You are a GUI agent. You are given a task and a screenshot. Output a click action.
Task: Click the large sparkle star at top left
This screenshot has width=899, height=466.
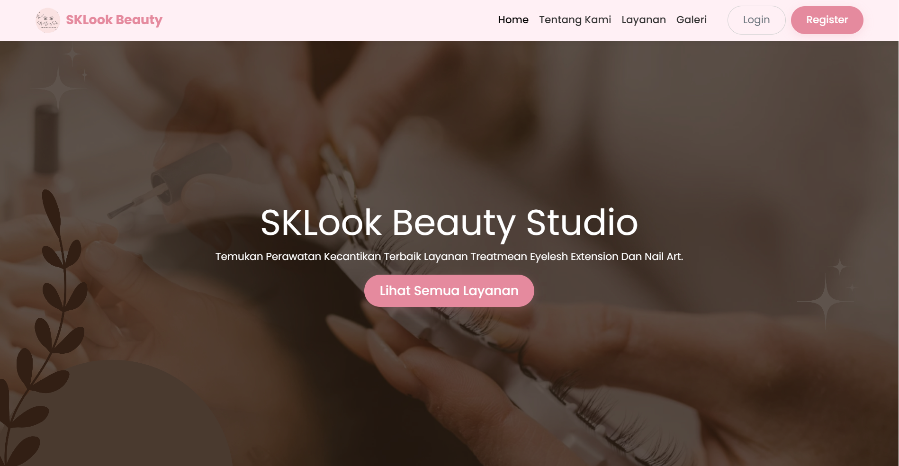(x=58, y=89)
